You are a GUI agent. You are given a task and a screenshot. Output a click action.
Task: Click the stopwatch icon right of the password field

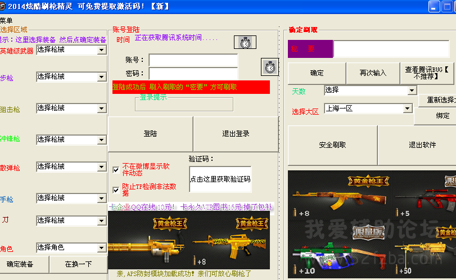(270, 67)
